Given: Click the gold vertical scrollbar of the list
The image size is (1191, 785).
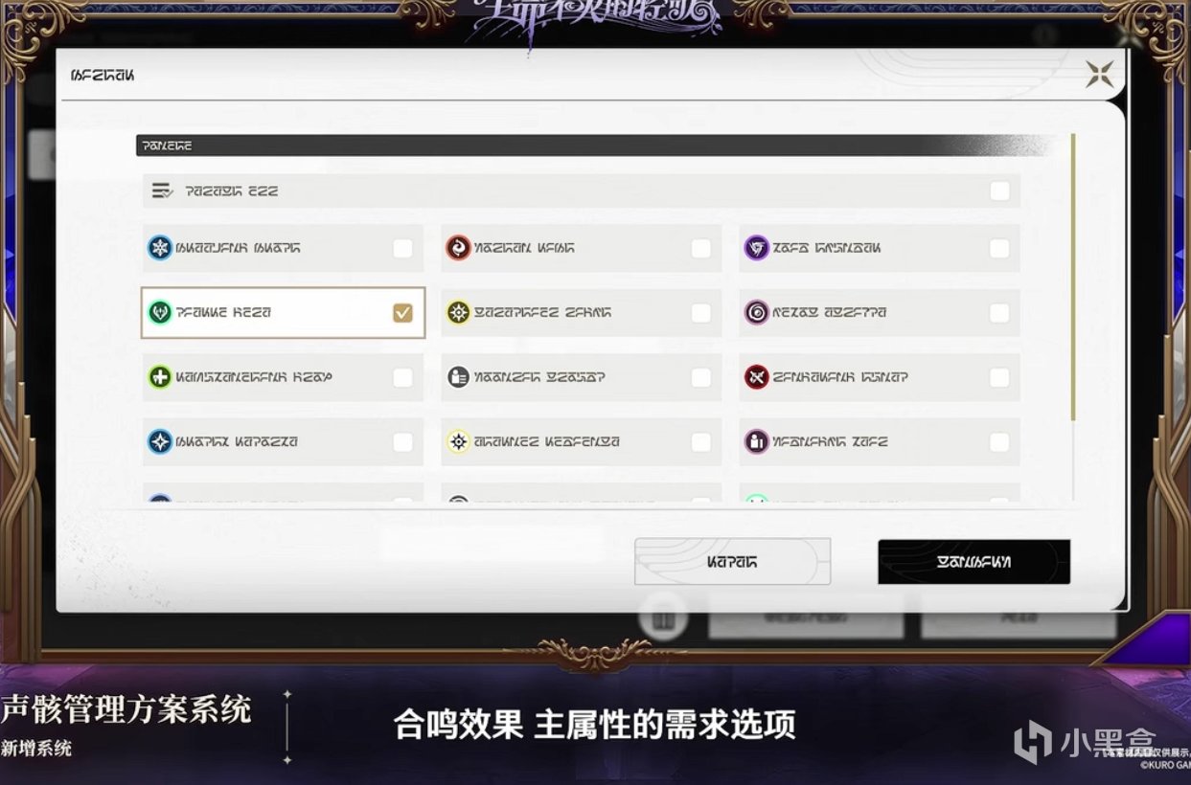Looking at the screenshot, I should (1073, 277).
